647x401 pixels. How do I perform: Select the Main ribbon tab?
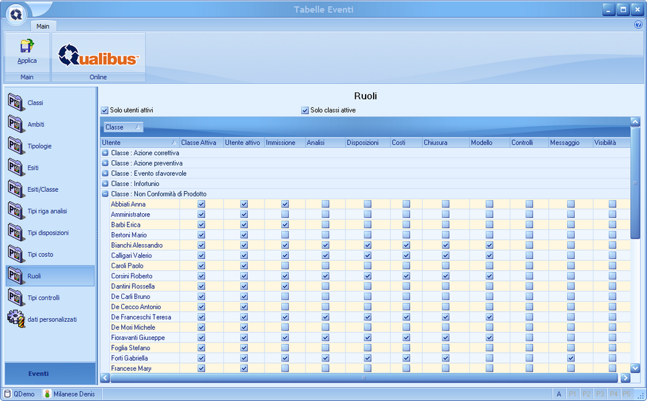coord(43,26)
